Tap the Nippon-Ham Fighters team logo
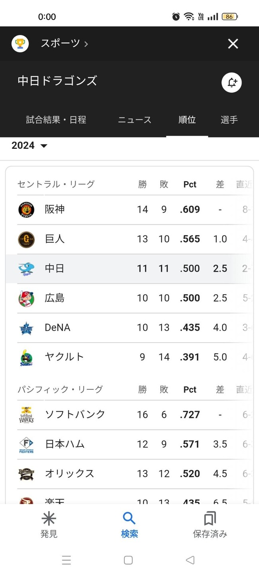259x576 pixels. [x=26, y=444]
